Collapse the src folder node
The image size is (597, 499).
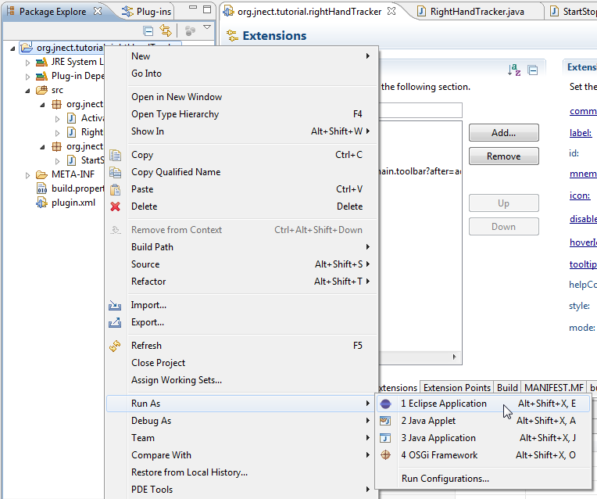27,91
